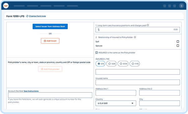Select the SSN radio option
The image size is (188, 114).
click(x=111, y=64)
